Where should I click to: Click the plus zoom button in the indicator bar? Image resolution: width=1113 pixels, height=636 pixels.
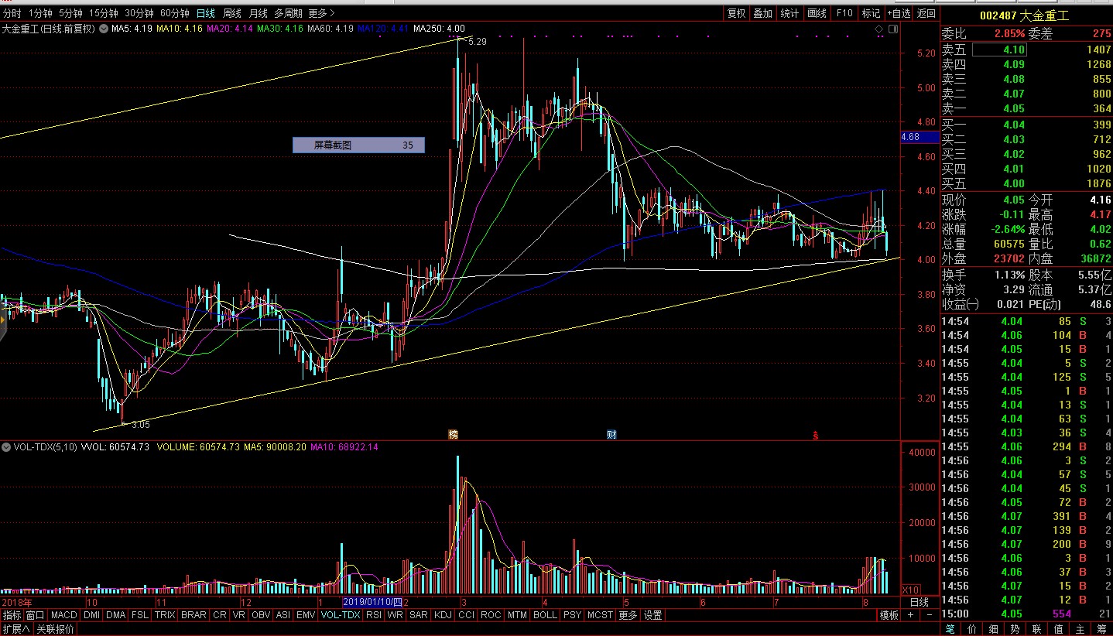click(x=910, y=615)
